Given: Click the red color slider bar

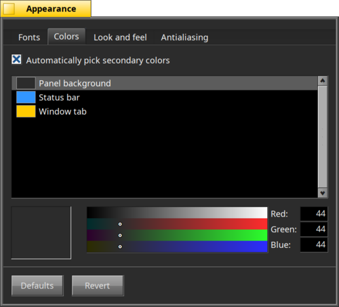Looking at the screenshot, I should [x=177, y=224].
